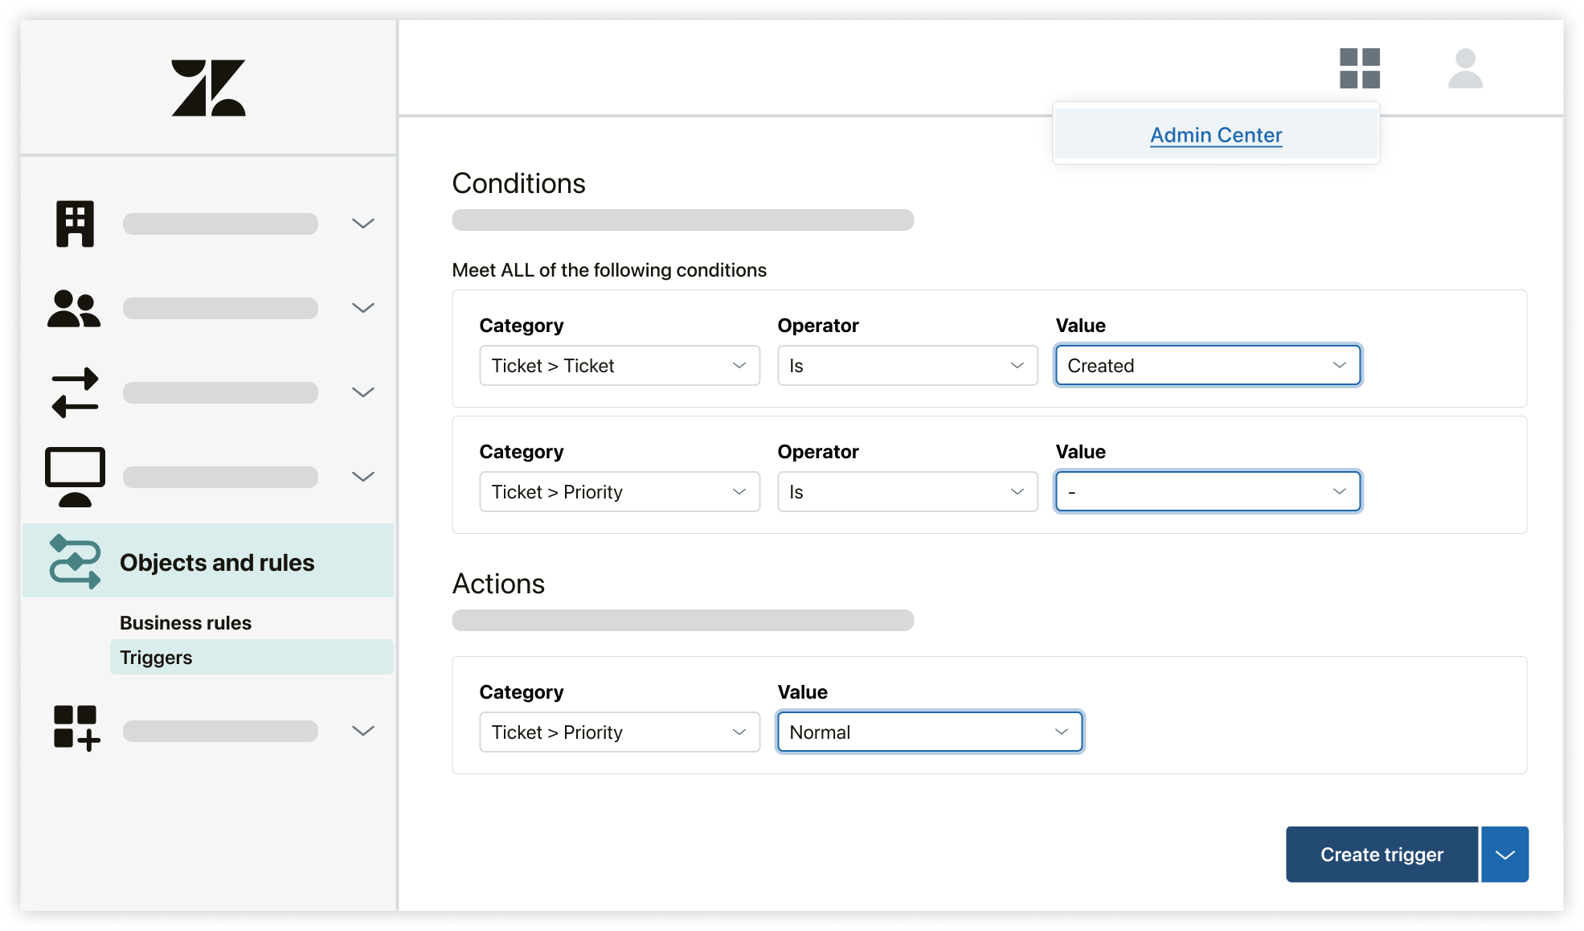Click the people/agents icon
Screen dimensions: 1584x931
[74, 308]
